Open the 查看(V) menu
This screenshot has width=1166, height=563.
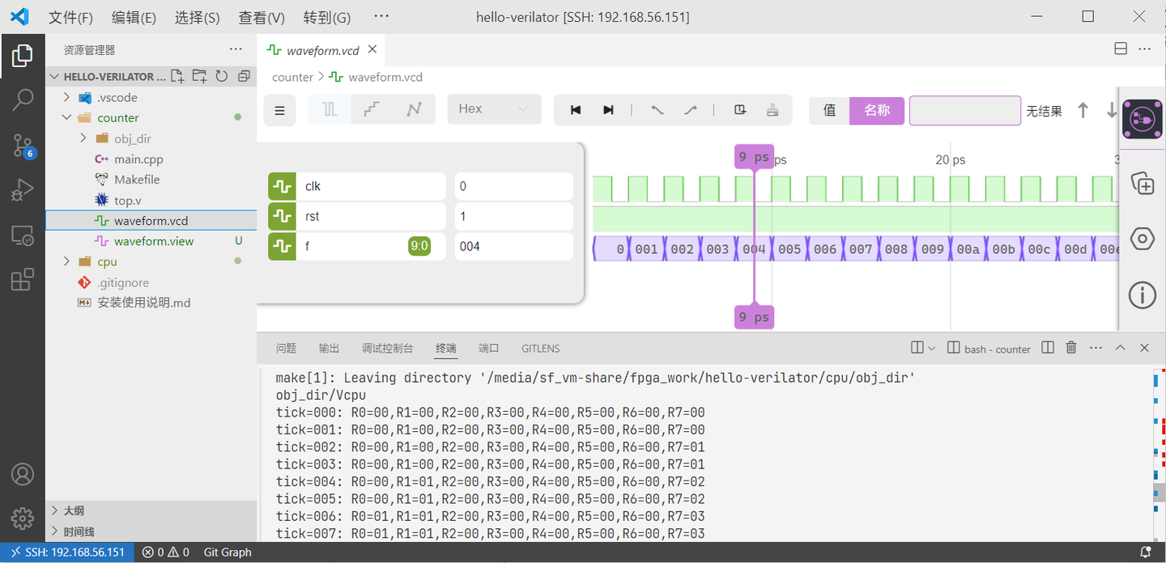pyautogui.click(x=262, y=16)
